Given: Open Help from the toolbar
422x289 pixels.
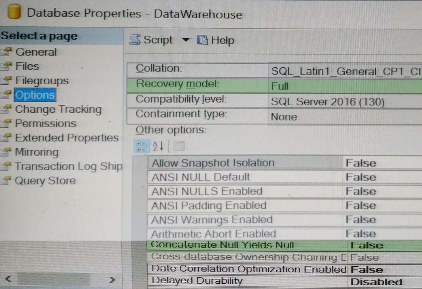Looking at the screenshot, I should tap(222, 41).
